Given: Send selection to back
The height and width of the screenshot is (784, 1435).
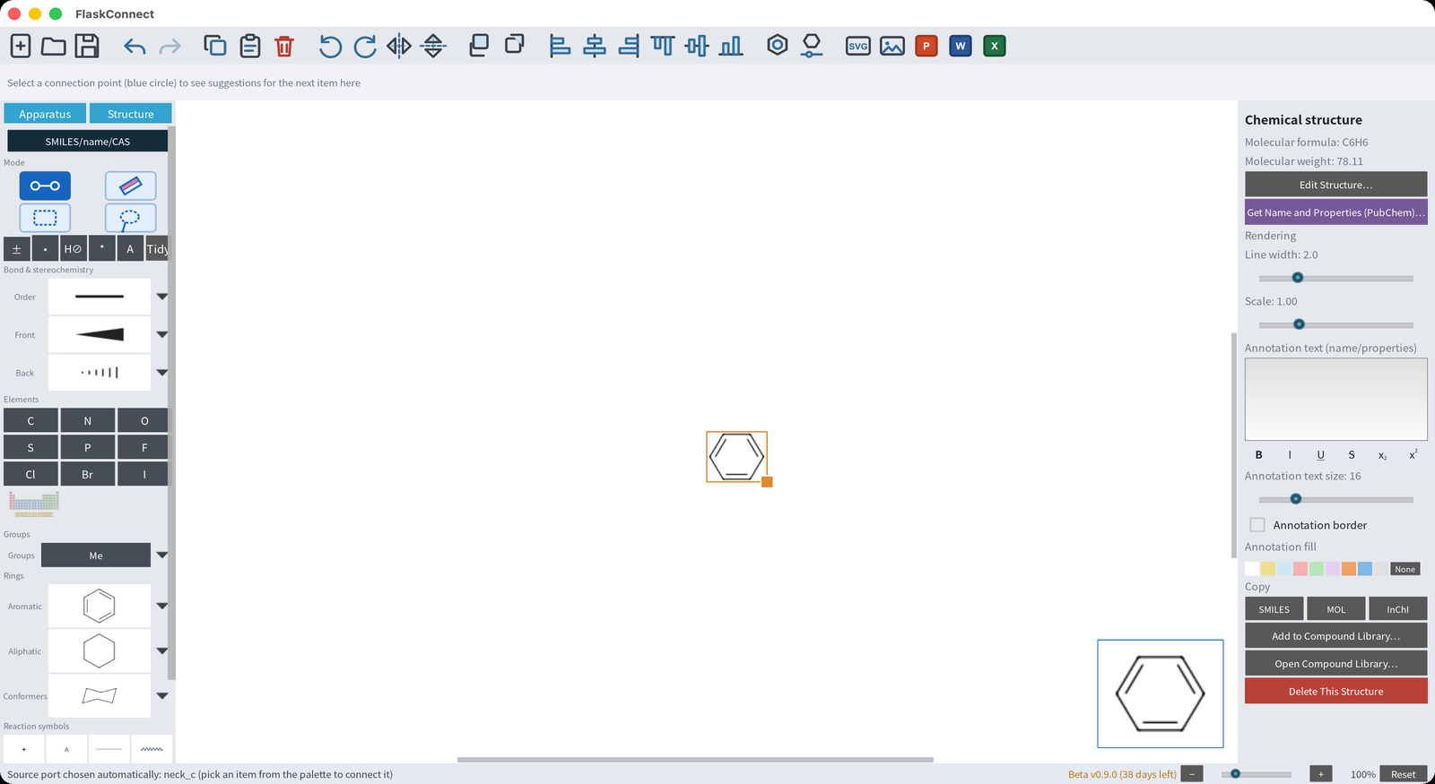Looking at the screenshot, I should click(x=514, y=44).
